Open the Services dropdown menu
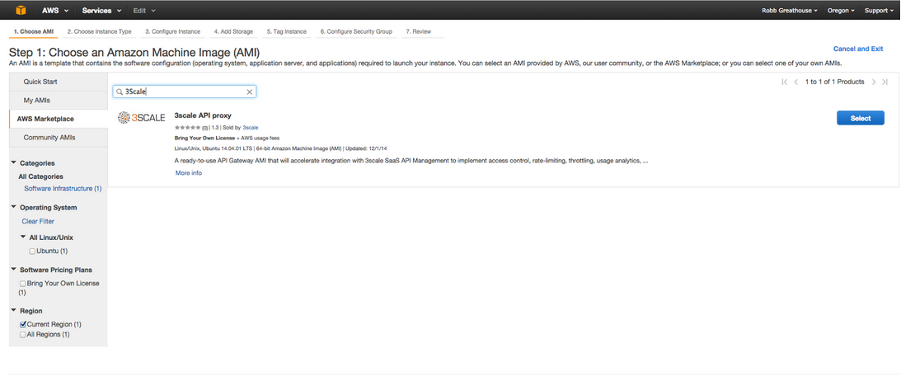901x381 pixels. click(101, 10)
